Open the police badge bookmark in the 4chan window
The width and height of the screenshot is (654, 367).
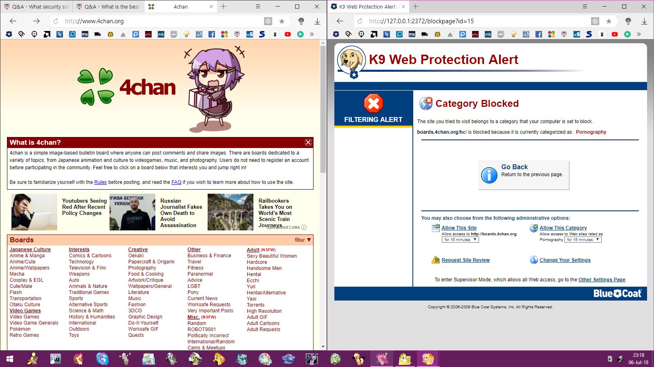click(x=9, y=34)
